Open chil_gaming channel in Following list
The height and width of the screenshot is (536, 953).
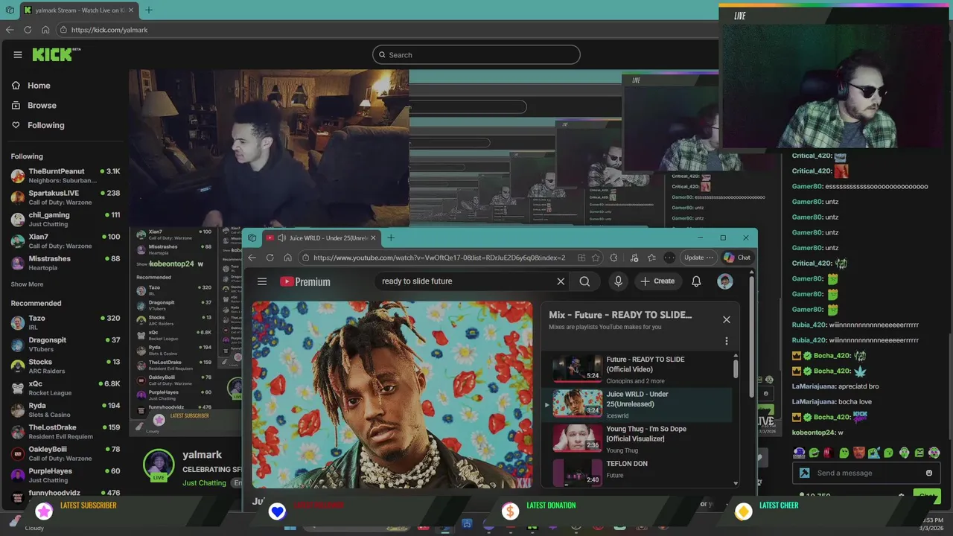65,219
